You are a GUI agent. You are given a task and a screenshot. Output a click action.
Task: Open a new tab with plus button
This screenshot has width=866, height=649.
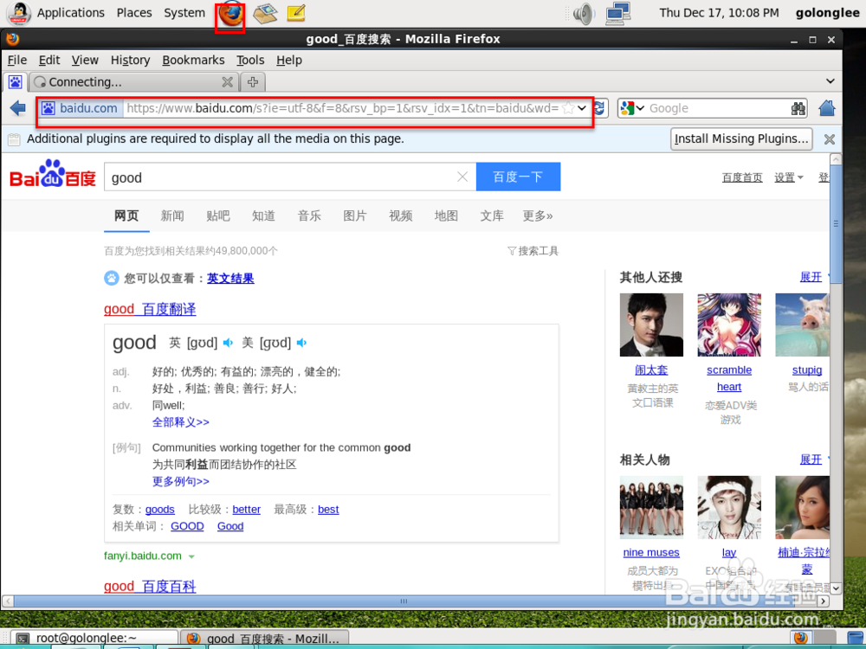(253, 82)
